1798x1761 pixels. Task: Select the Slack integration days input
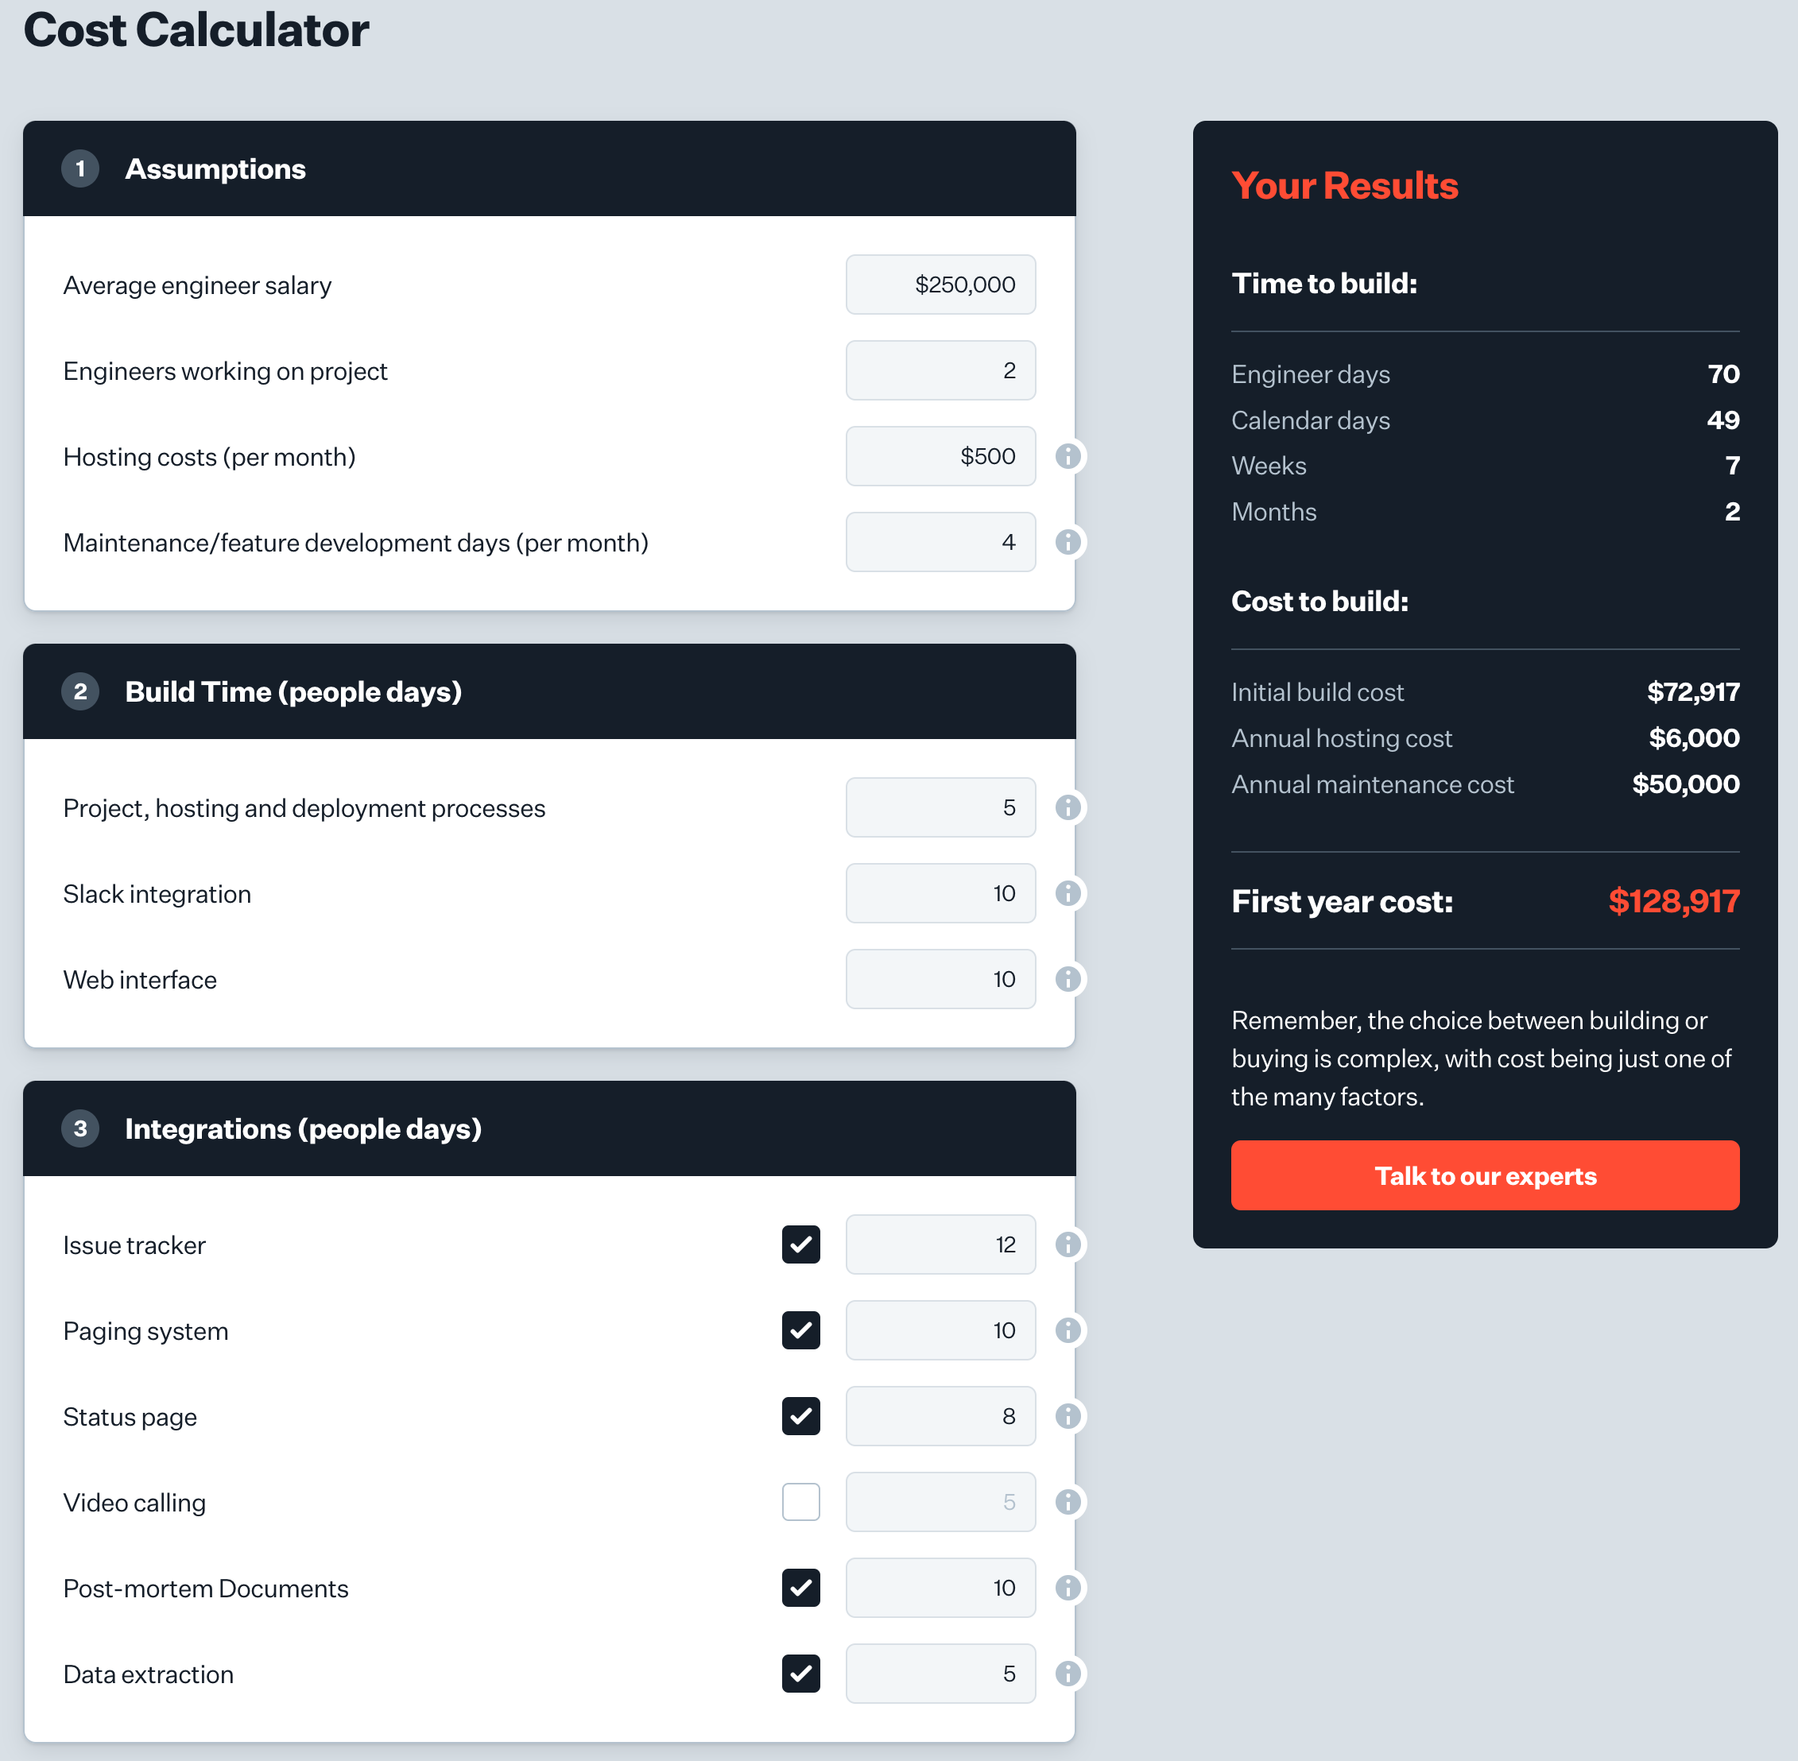pos(940,893)
